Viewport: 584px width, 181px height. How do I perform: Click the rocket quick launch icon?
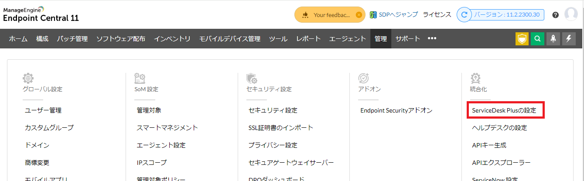click(x=553, y=39)
